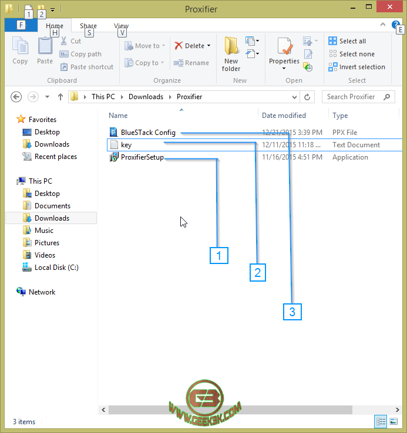The image size is (407, 433).
Task: Open the New item menu icon
Action: [x=252, y=41]
